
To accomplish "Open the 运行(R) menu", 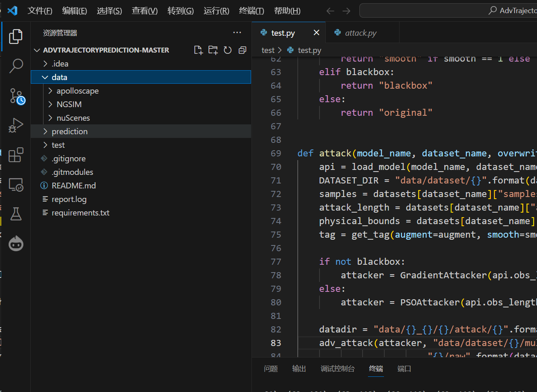I will [217, 11].
